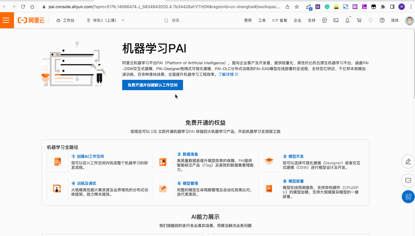
Task: Click the share page icon in address bar
Action: point(287,7)
